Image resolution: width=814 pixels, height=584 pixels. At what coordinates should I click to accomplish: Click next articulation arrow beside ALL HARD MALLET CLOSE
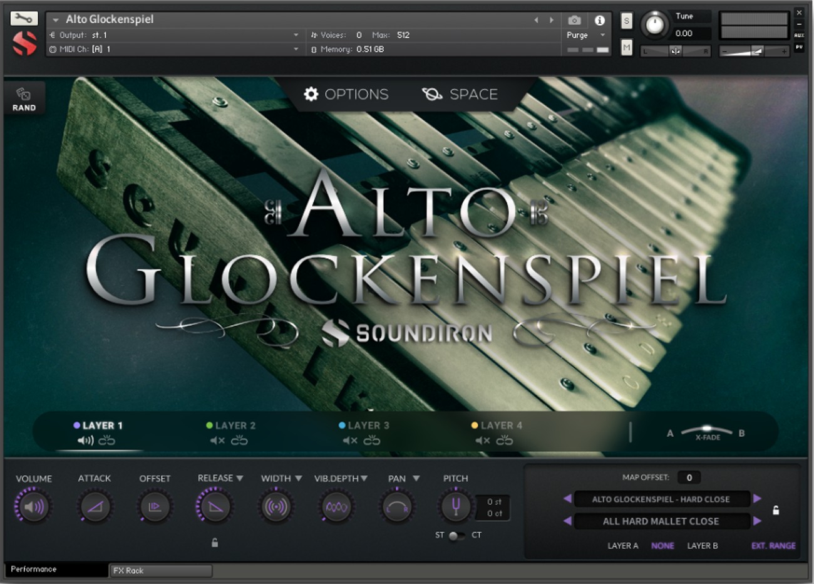click(756, 521)
